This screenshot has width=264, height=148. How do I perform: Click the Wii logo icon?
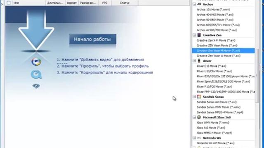pyautogui.click(x=199, y=138)
